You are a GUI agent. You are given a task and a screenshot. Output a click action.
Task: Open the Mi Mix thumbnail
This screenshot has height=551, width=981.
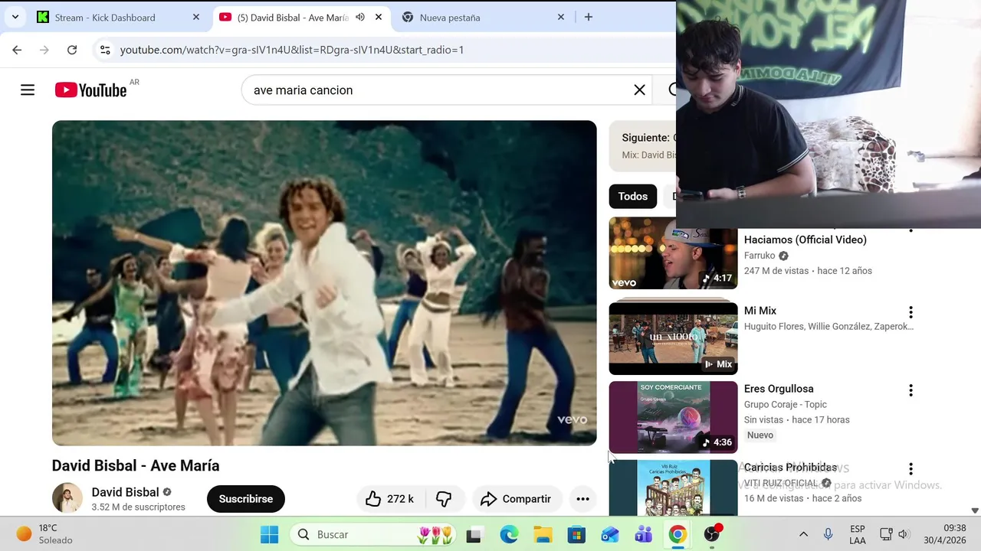pos(673,338)
